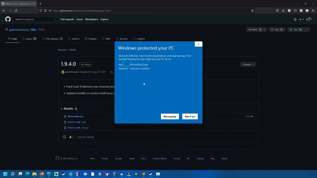
Task: Star the Mu repository
Action: pos(296,30)
